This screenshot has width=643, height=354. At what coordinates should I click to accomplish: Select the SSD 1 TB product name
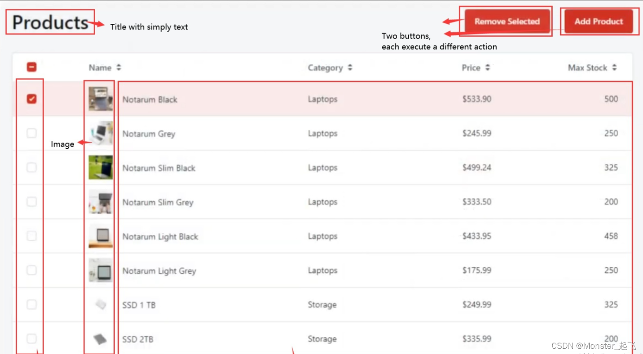[139, 305]
